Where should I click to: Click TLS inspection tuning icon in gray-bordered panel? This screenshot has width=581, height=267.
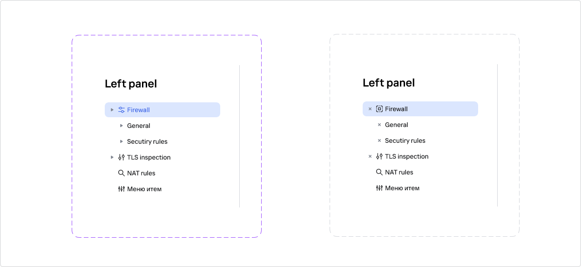tap(379, 156)
